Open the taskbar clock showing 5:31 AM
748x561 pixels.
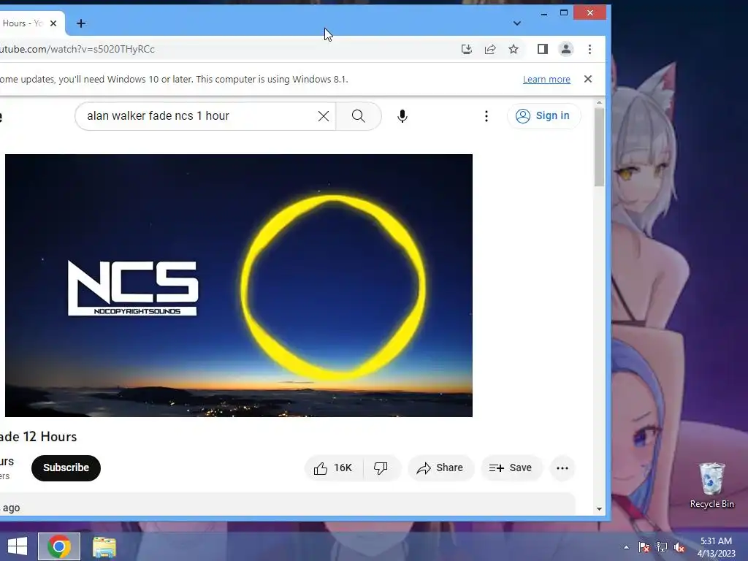click(x=716, y=547)
